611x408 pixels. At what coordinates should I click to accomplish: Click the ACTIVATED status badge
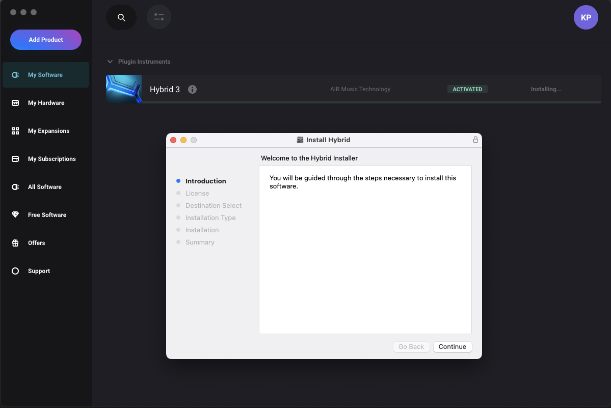pyautogui.click(x=467, y=89)
